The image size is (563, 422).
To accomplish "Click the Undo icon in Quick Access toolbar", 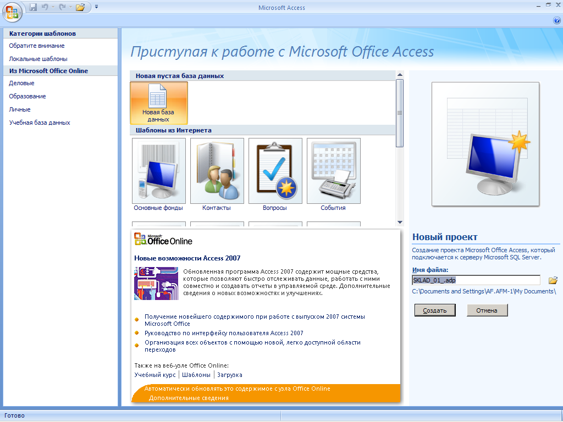I will [x=45, y=7].
